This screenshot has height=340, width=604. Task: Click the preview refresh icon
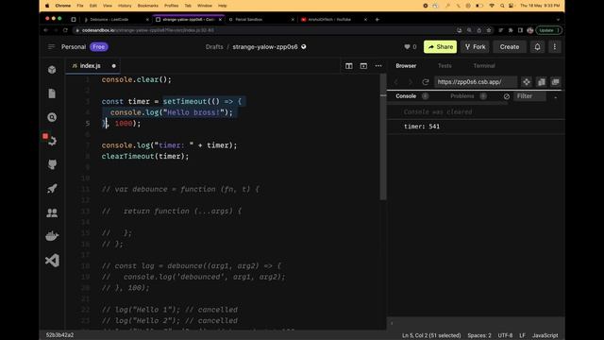[426, 82]
